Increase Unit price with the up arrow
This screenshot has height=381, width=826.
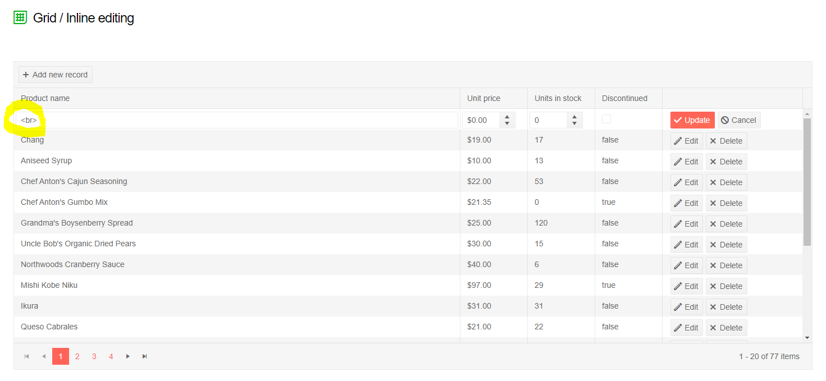click(507, 117)
